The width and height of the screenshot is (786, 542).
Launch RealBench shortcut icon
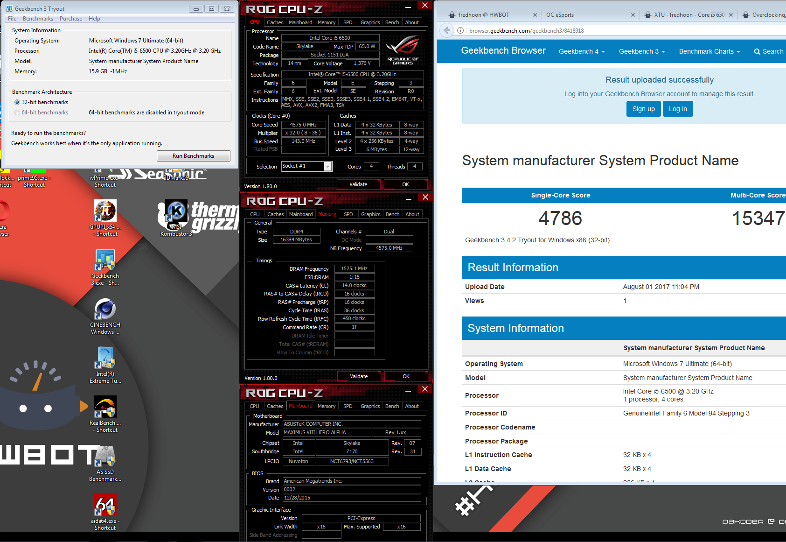(105, 414)
